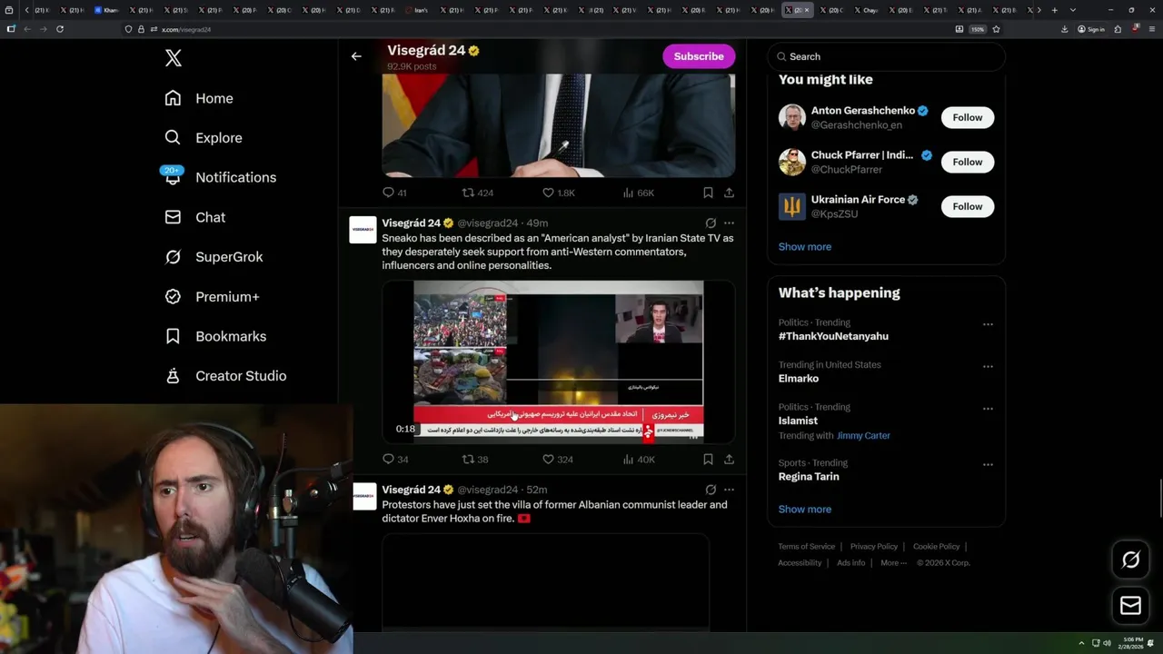This screenshot has width=1163, height=654.
Task: Open Terms of Service link
Action: click(806, 547)
